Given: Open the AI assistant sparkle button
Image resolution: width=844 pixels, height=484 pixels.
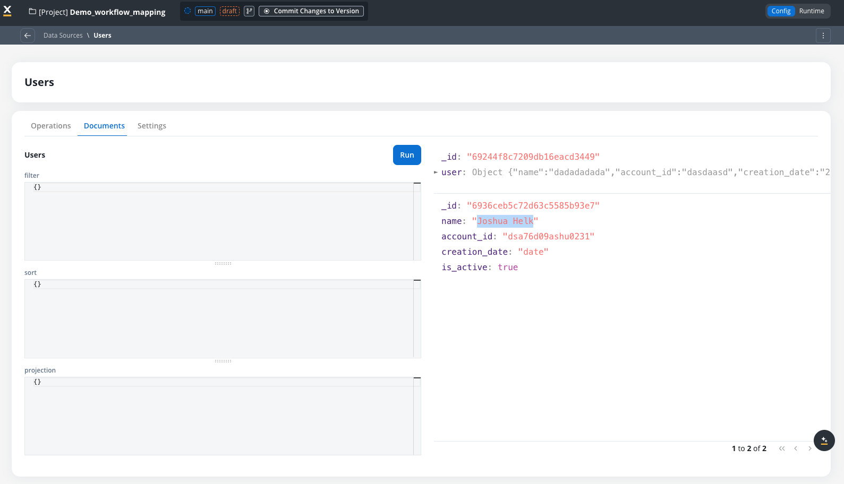Looking at the screenshot, I should point(824,440).
